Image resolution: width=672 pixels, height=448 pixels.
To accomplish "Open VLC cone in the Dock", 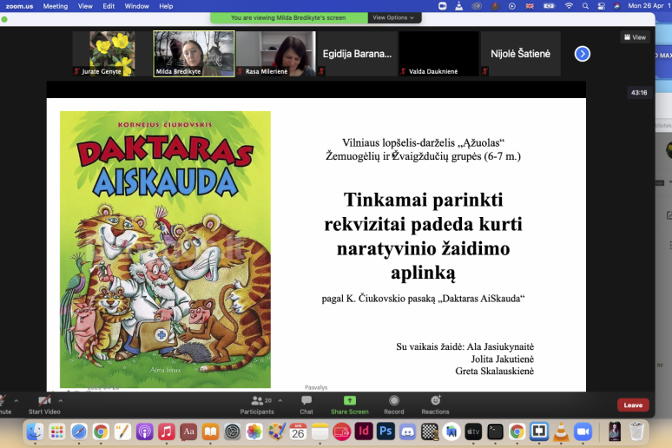I will (561, 432).
